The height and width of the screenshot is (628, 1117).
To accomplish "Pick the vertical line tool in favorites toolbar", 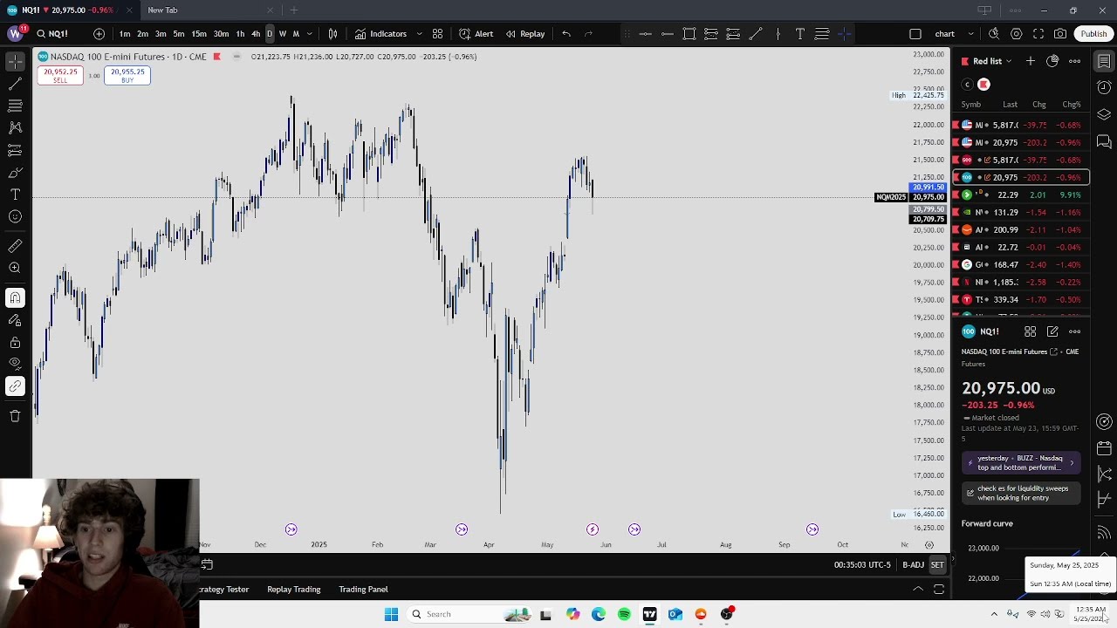I will 778,34.
